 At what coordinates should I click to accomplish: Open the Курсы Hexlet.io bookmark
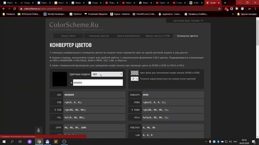[x=120, y=14]
